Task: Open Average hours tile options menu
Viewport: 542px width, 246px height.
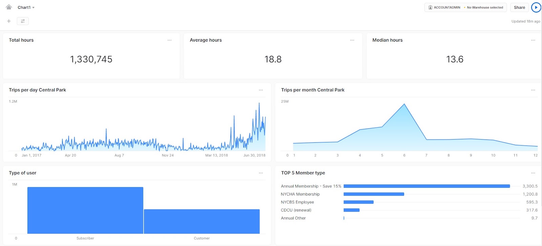Action: (352, 40)
